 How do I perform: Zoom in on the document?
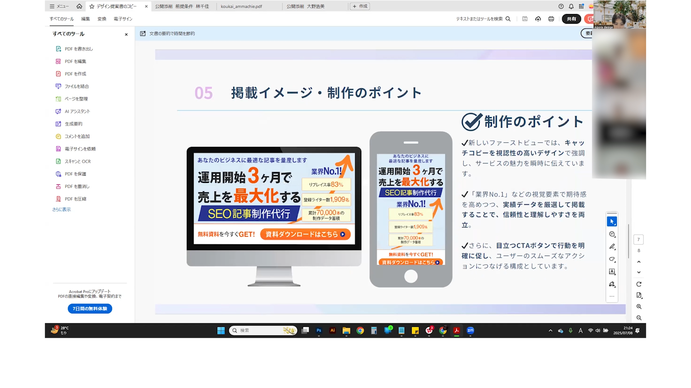639,306
